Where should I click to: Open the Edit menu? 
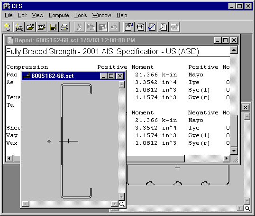click(x=22, y=15)
